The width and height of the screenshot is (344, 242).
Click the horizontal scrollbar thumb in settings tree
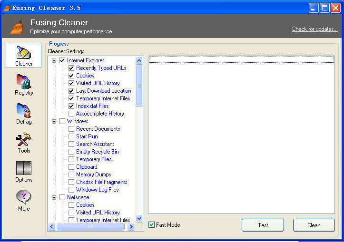coord(90,226)
